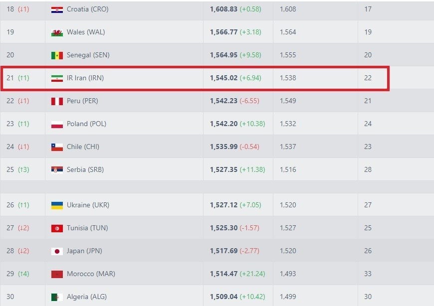The height and width of the screenshot is (306, 434).
Task: Click the Algeria flag icon
Action: 57,297
